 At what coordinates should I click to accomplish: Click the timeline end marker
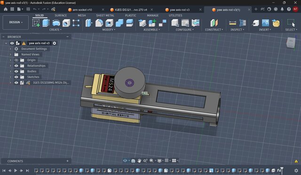[282, 170]
